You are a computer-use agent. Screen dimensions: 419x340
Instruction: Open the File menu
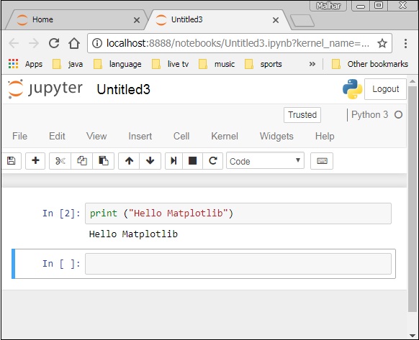19,136
